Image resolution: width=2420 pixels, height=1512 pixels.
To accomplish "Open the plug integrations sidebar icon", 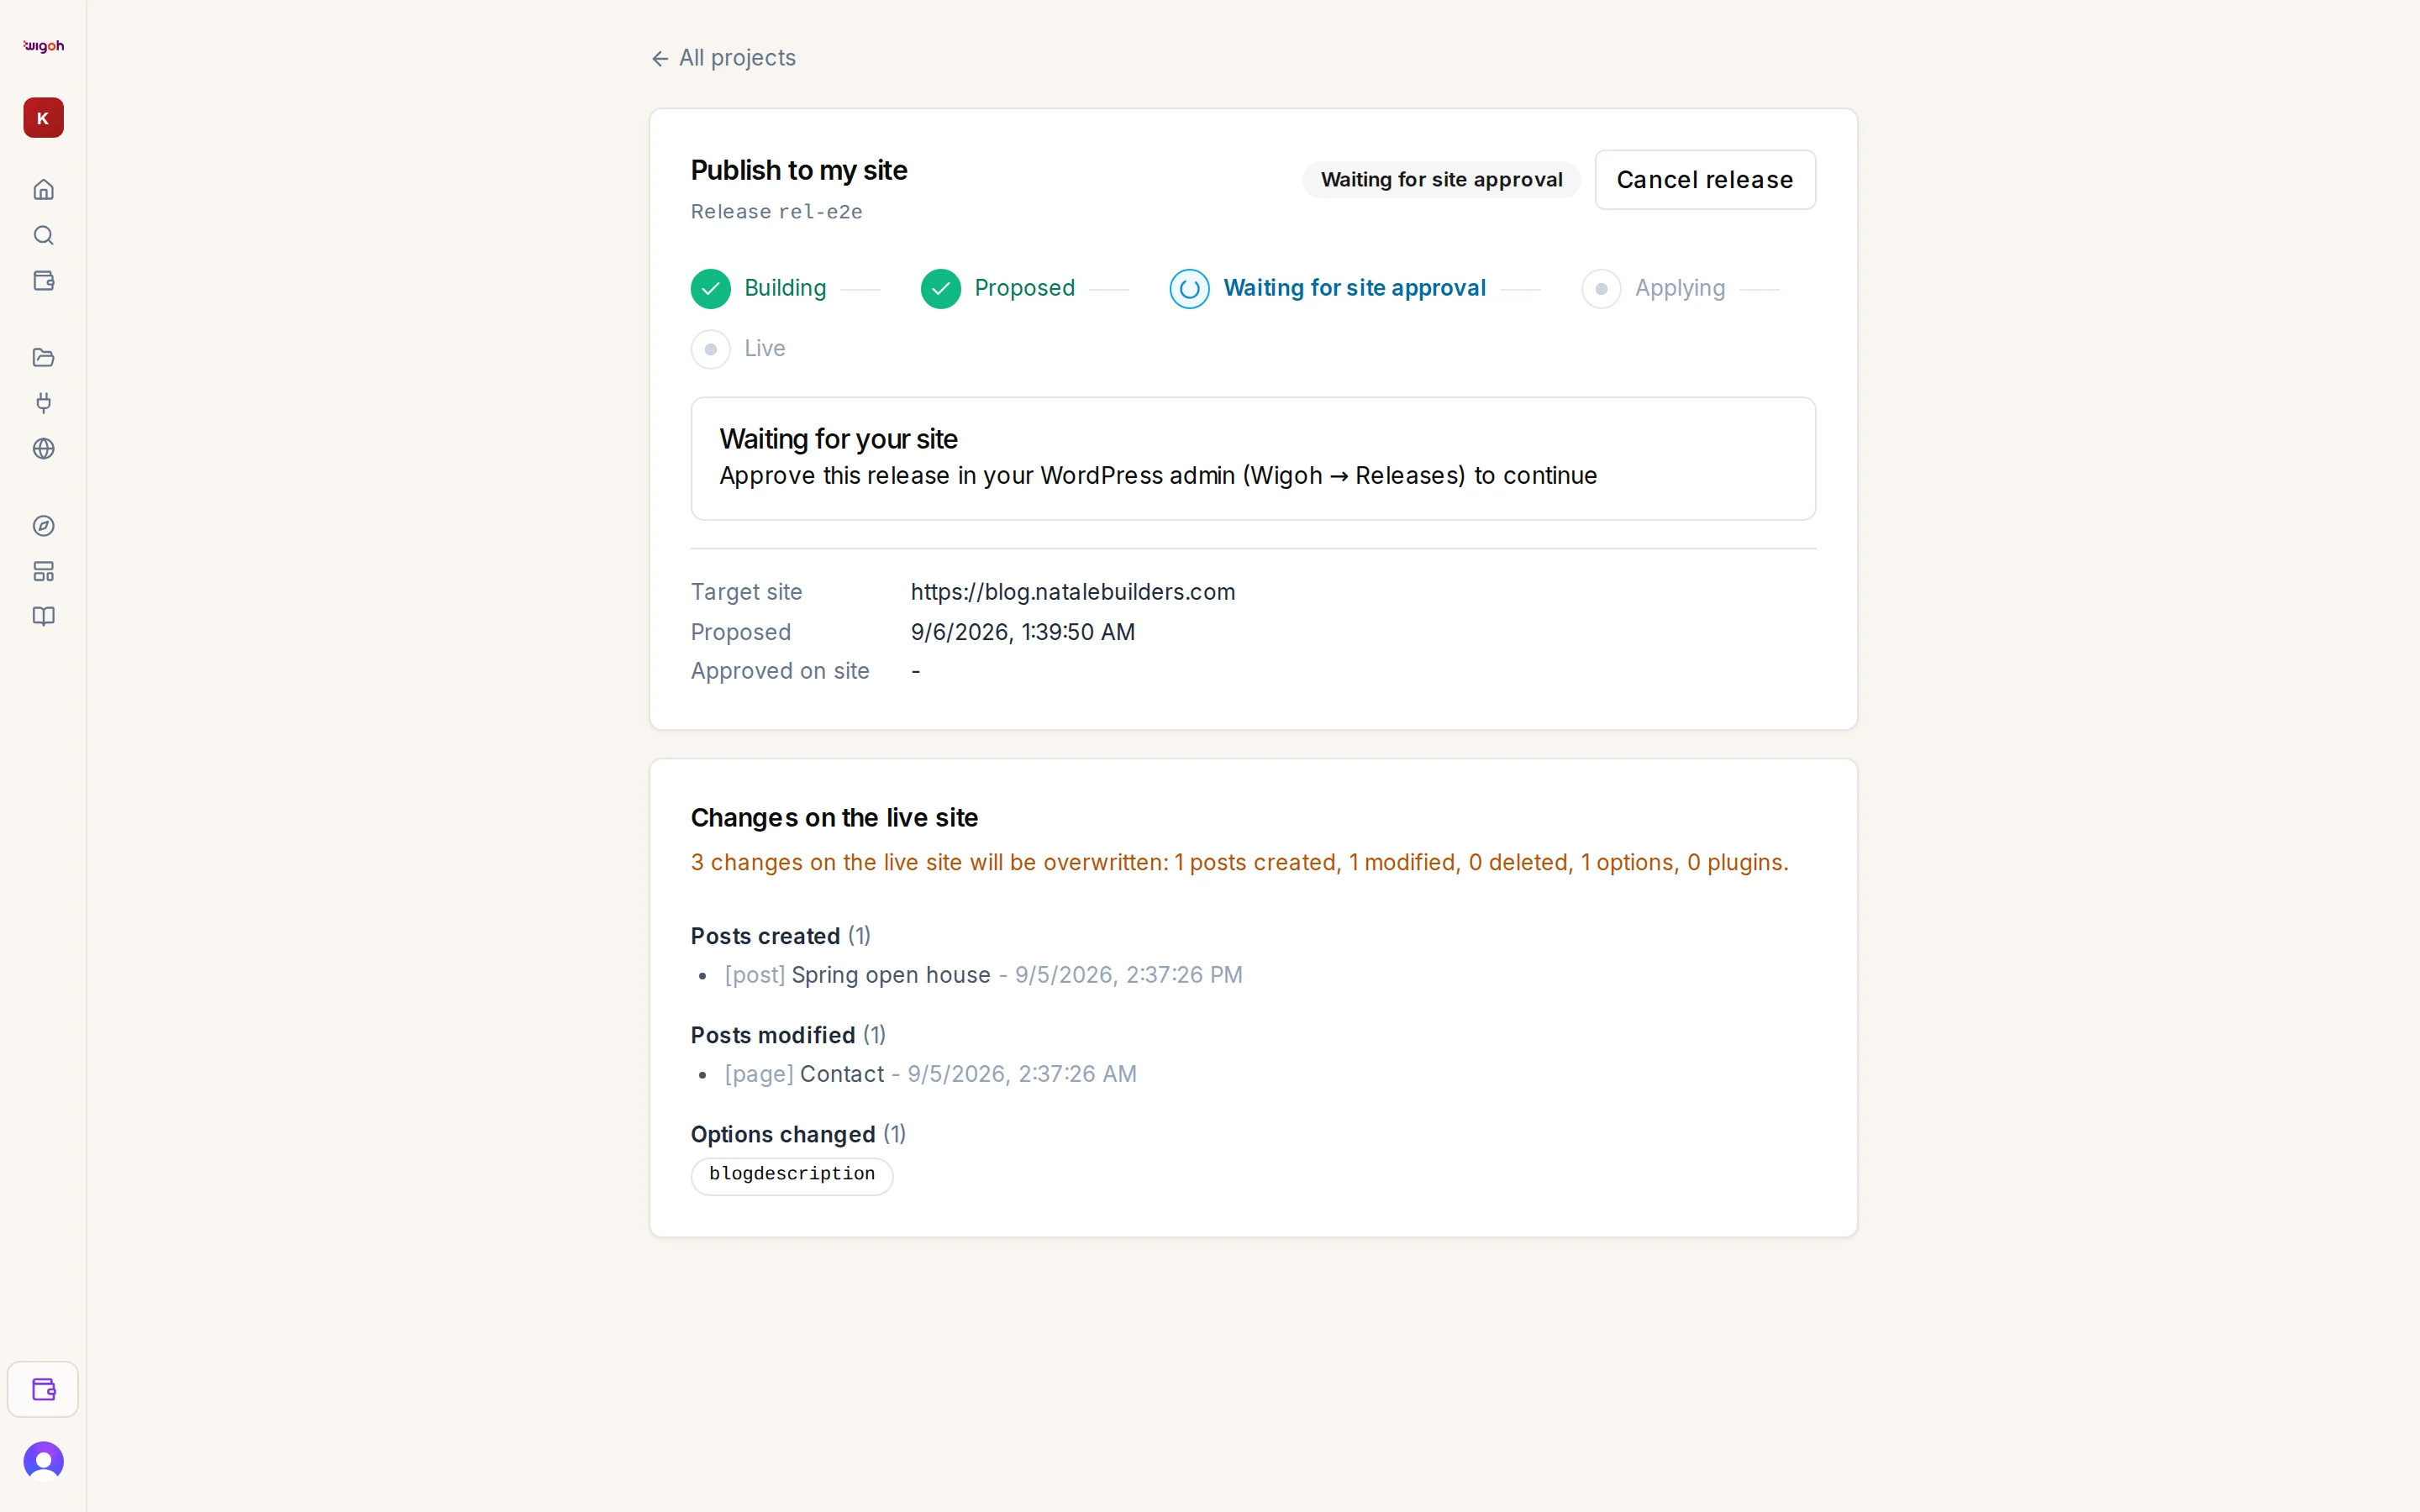I will 43,403.
